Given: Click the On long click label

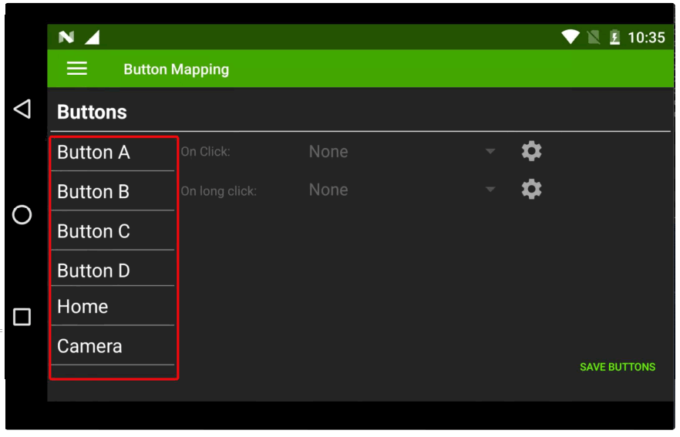Looking at the screenshot, I should coord(219,191).
